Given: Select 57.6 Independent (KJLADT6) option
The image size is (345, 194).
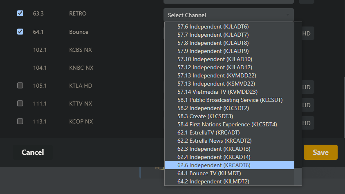Looking at the screenshot, I should click(x=213, y=26).
